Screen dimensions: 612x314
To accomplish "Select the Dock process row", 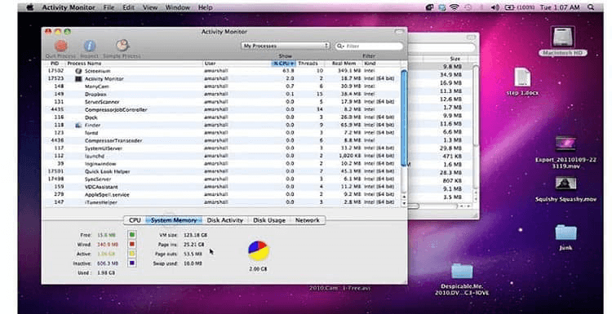I will [x=222, y=117].
